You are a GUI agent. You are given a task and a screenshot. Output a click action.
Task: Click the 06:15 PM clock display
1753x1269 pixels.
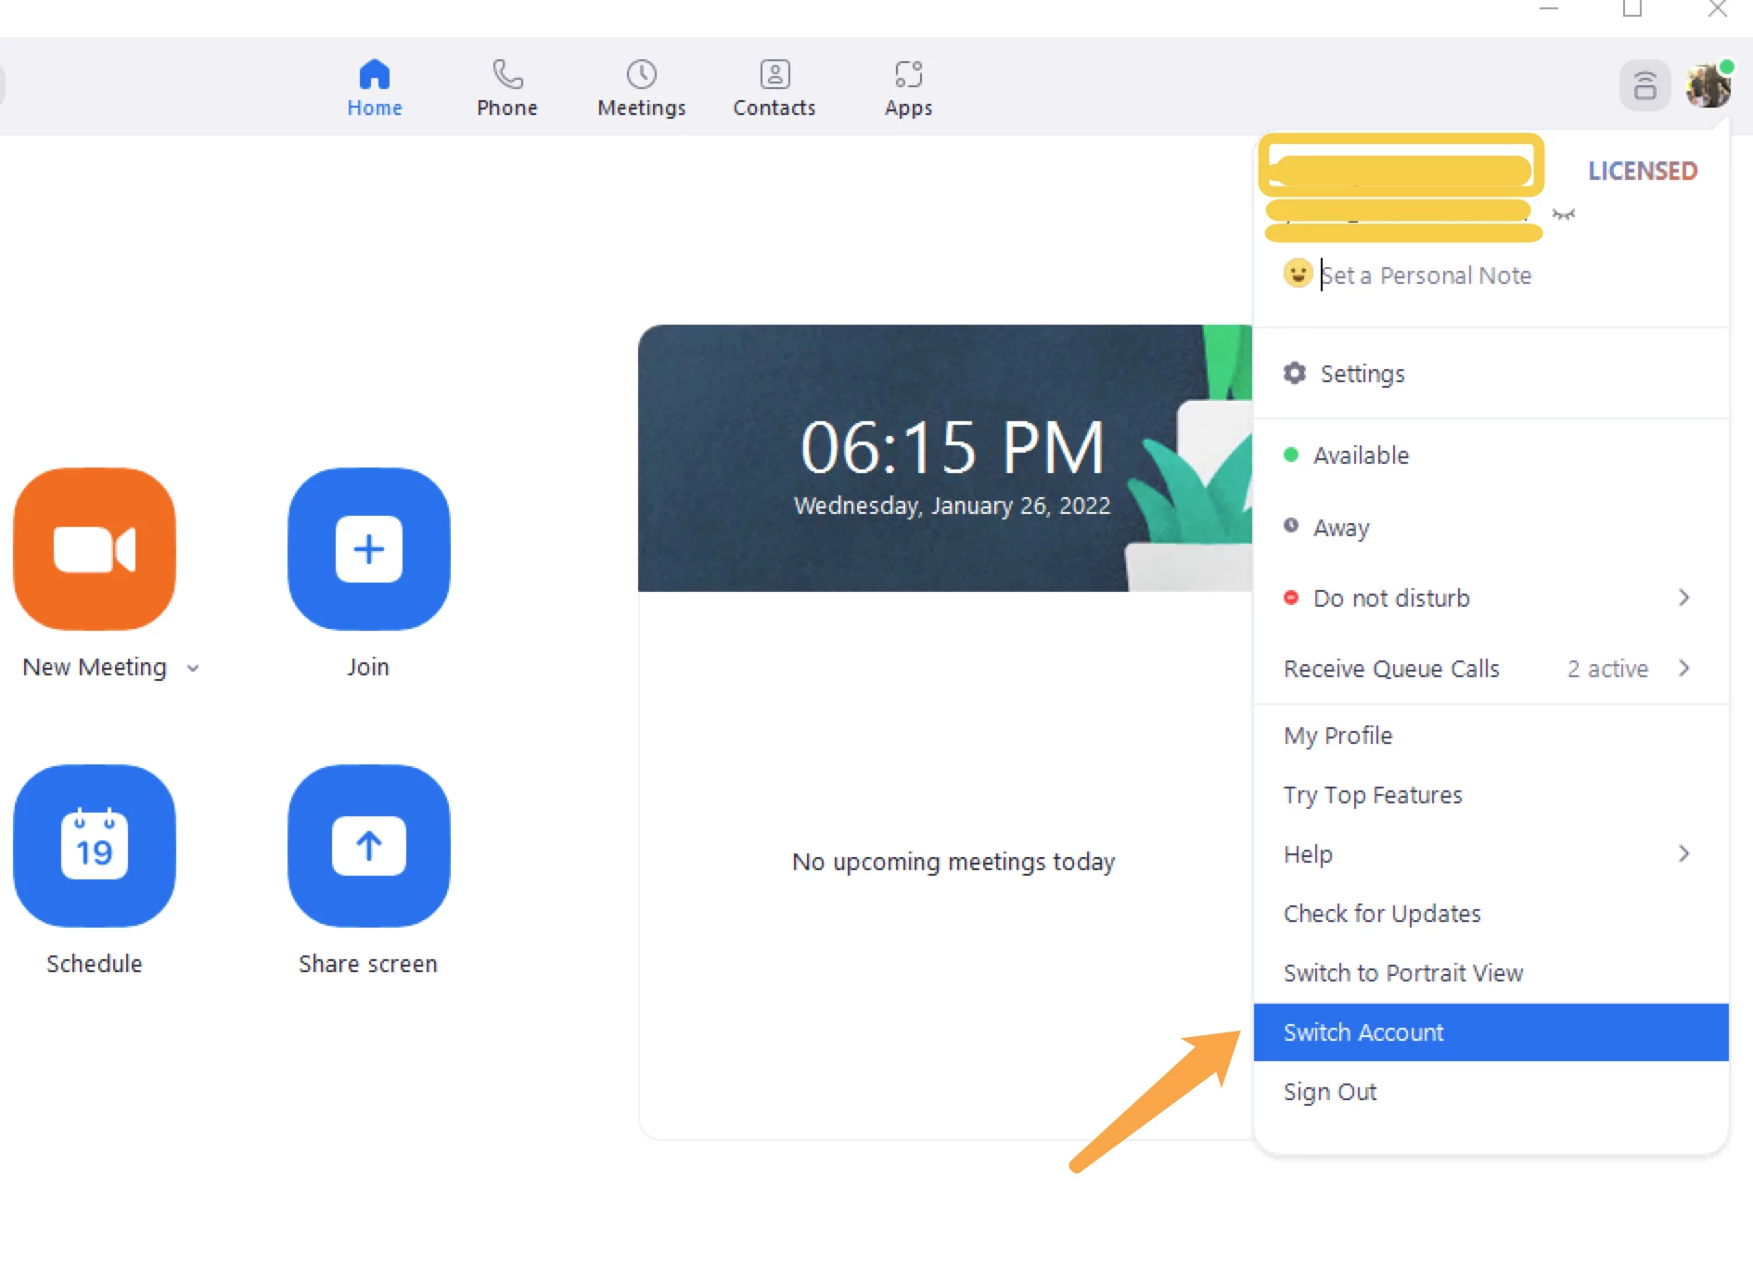pos(953,448)
